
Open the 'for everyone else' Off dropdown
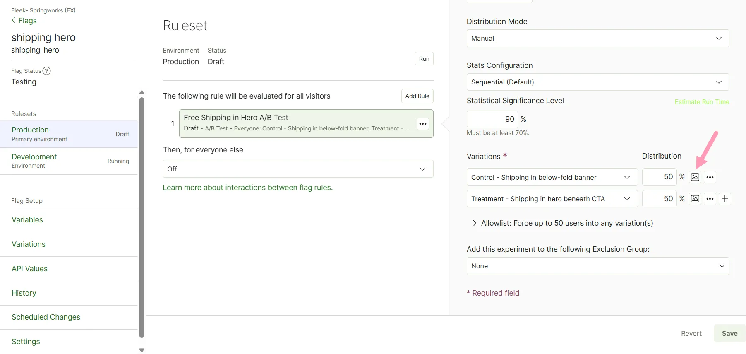coord(298,169)
